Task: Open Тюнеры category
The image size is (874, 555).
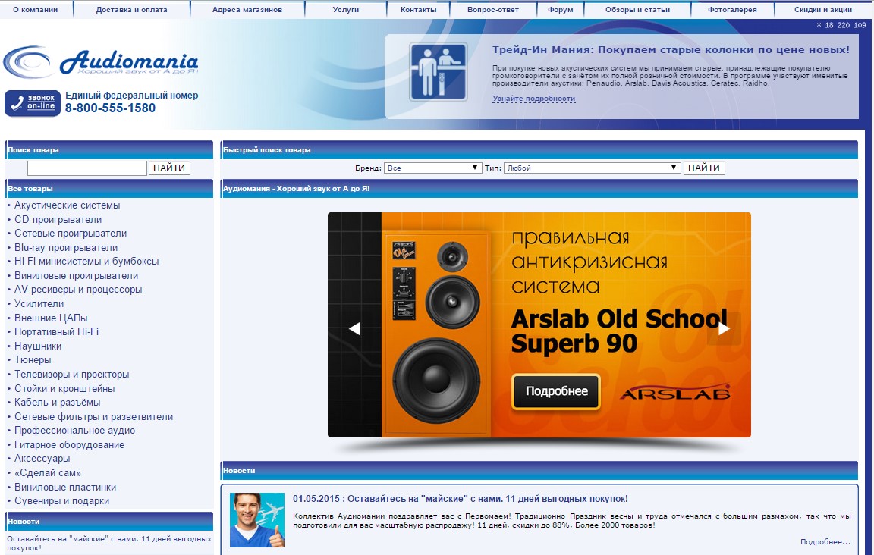Action: click(x=33, y=360)
